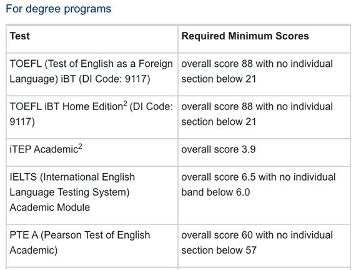356x270 pixels.
Task: Click 'Language Testing System)' text line
Action: 69,192
